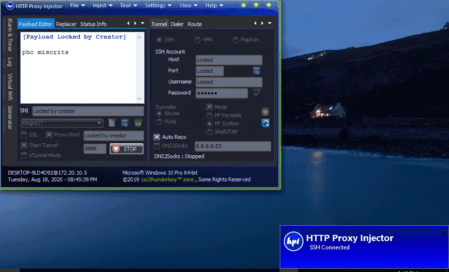Toggle the Auto Reco checkbox

click(157, 137)
